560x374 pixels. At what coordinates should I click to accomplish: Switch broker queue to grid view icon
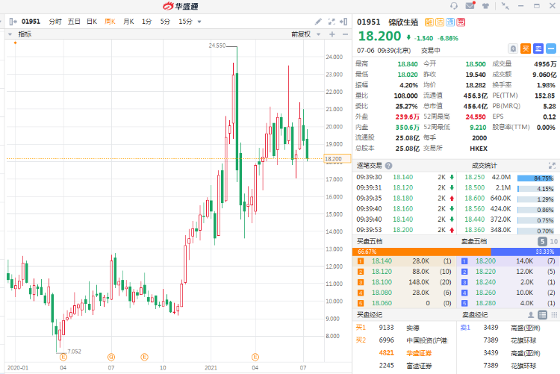[554, 315]
